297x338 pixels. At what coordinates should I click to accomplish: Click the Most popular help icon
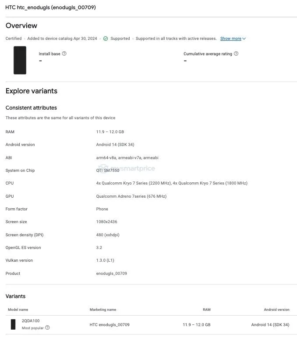click(x=47, y=327)
